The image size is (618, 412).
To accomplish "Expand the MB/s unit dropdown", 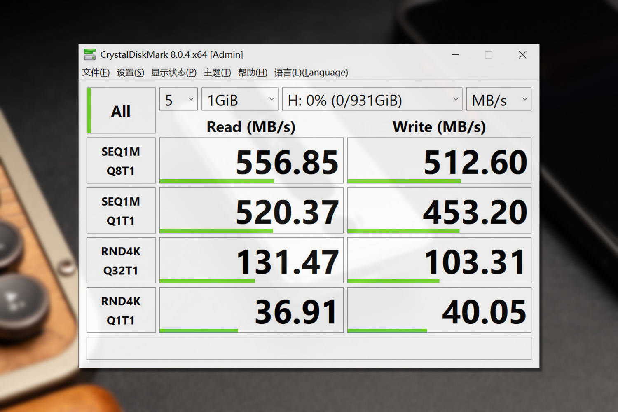I will [499, 99].
